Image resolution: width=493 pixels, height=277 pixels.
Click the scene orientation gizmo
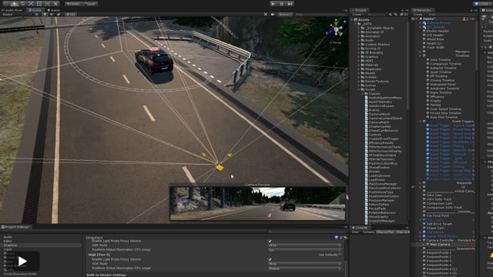click(x=336, y=29)
